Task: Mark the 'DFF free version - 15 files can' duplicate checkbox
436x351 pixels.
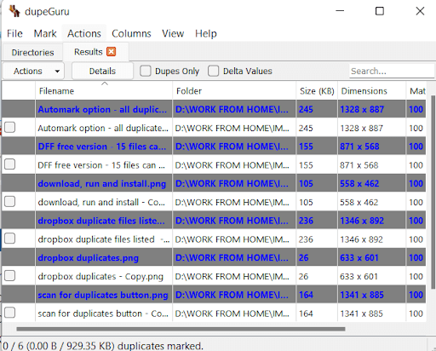Action: 9,164
